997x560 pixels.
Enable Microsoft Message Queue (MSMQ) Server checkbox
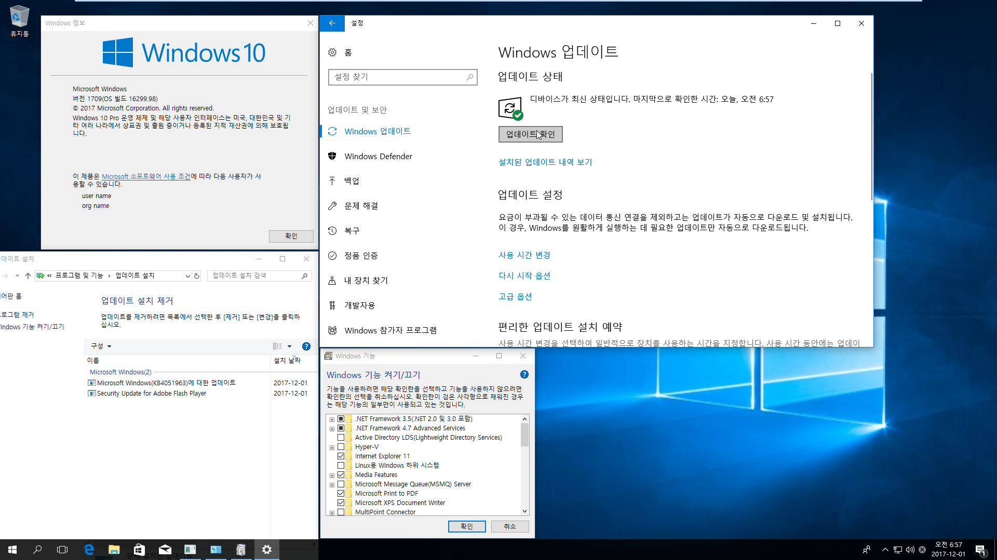tap(341, 484)
